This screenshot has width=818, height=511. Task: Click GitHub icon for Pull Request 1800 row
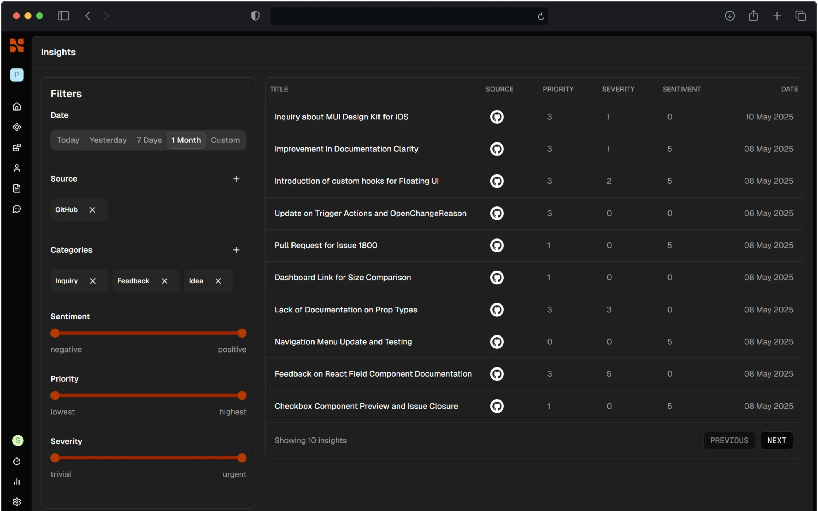click(497, 245)
